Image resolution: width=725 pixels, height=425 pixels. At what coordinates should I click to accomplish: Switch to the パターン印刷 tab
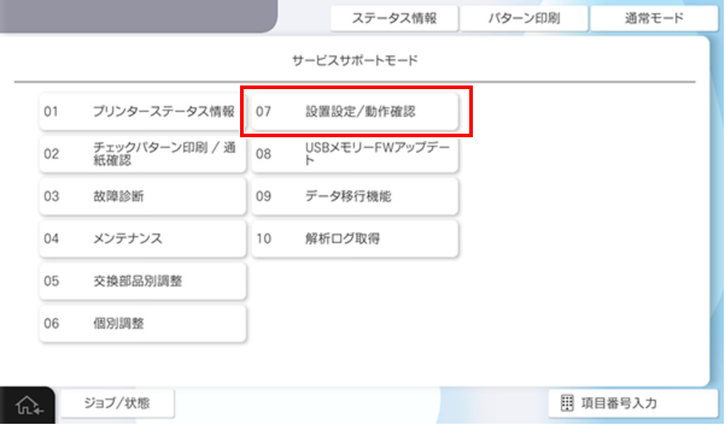click(x=524, y=19)
